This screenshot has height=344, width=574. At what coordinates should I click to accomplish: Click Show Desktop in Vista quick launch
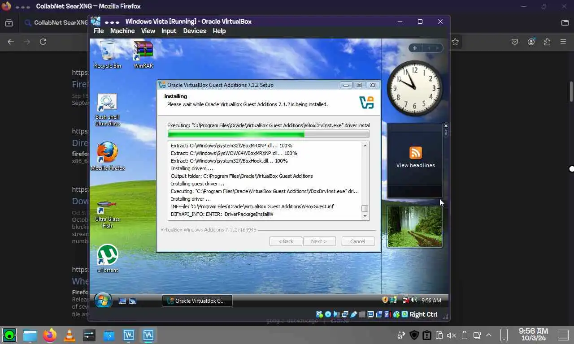pos(122,301)
